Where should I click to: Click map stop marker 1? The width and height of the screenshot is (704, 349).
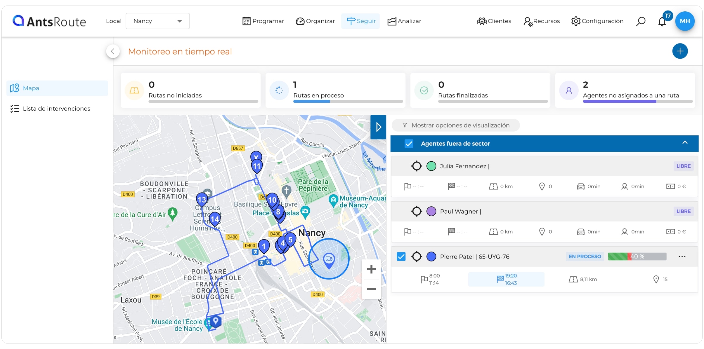(x=264, y=247)
